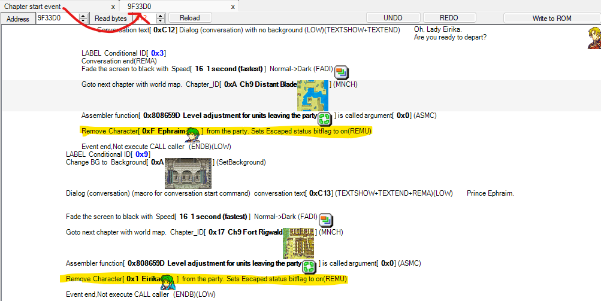
Task: Close the 9F33D0 tab
Action: (232, 7)
